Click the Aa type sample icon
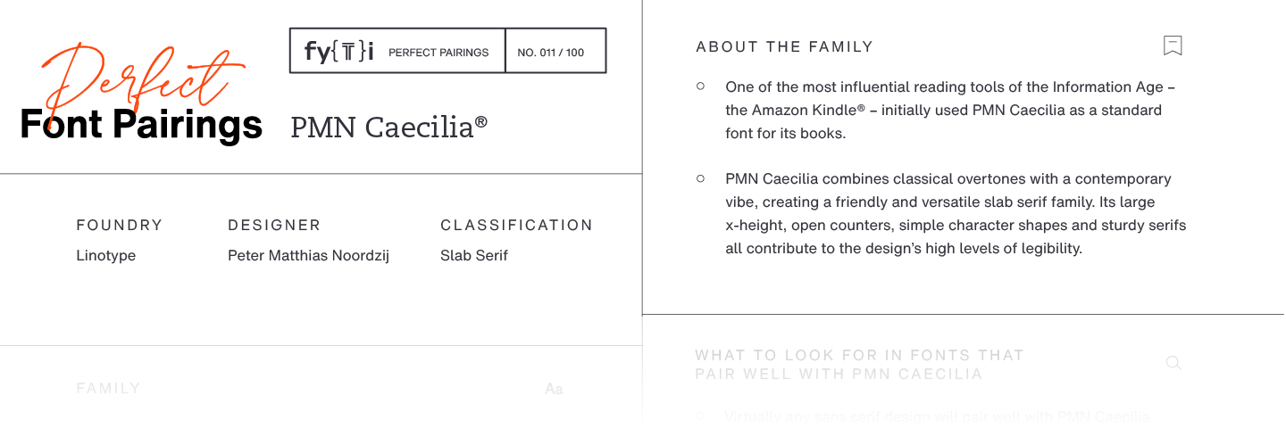 (554, 389)
